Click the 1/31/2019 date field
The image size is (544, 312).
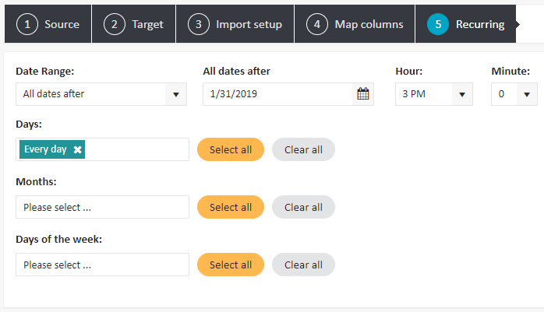[x=278, y=94]
